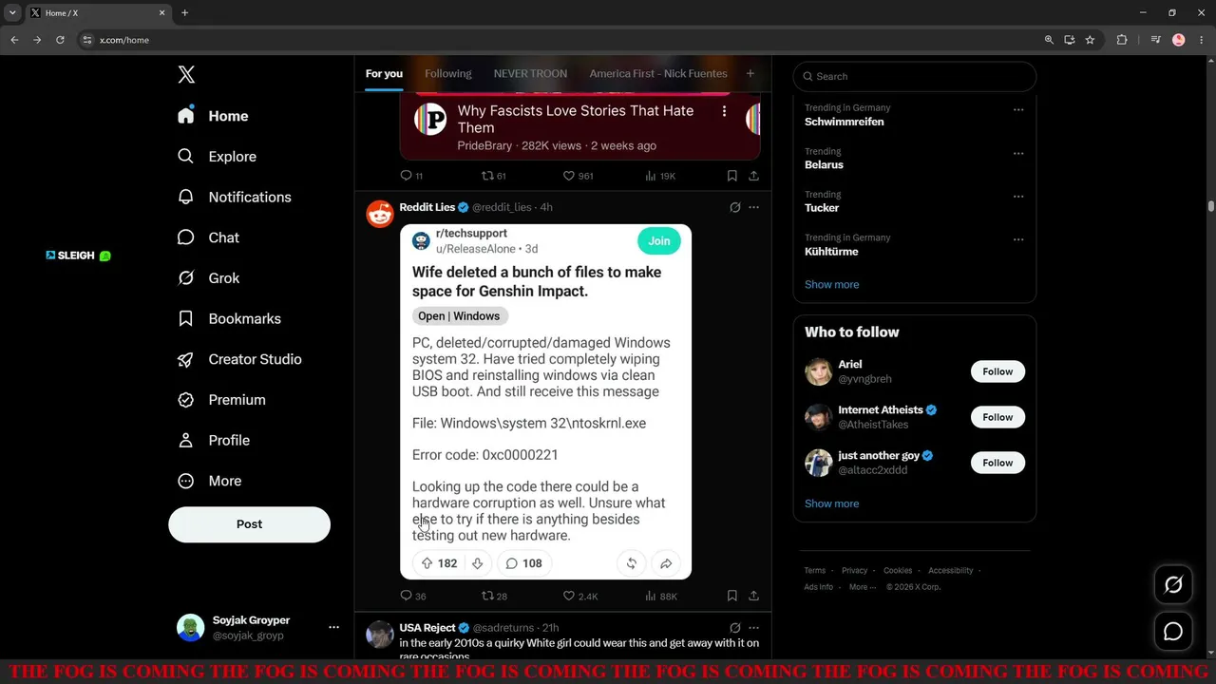
Task: Open Grok in the sidebar
Action: coord(209,278)
